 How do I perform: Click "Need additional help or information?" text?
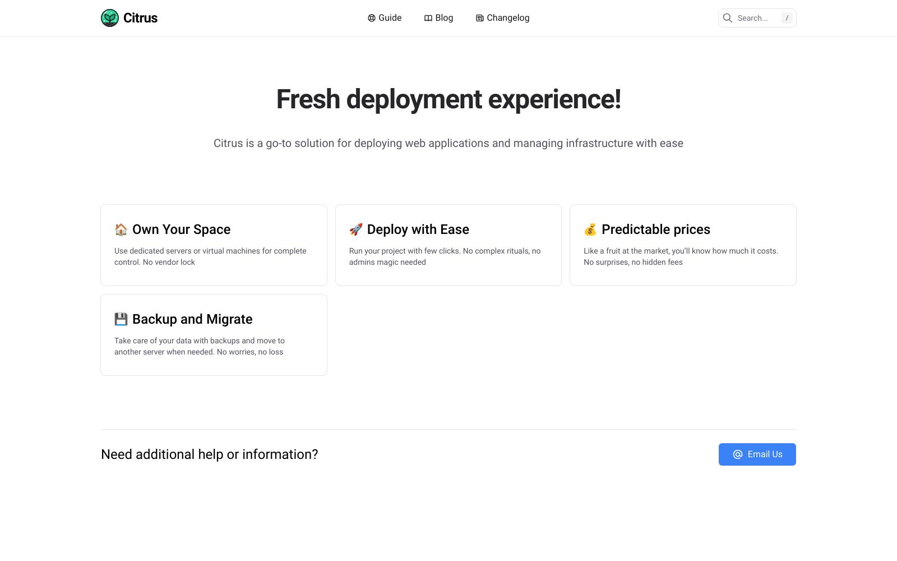[x=210, y=454]
